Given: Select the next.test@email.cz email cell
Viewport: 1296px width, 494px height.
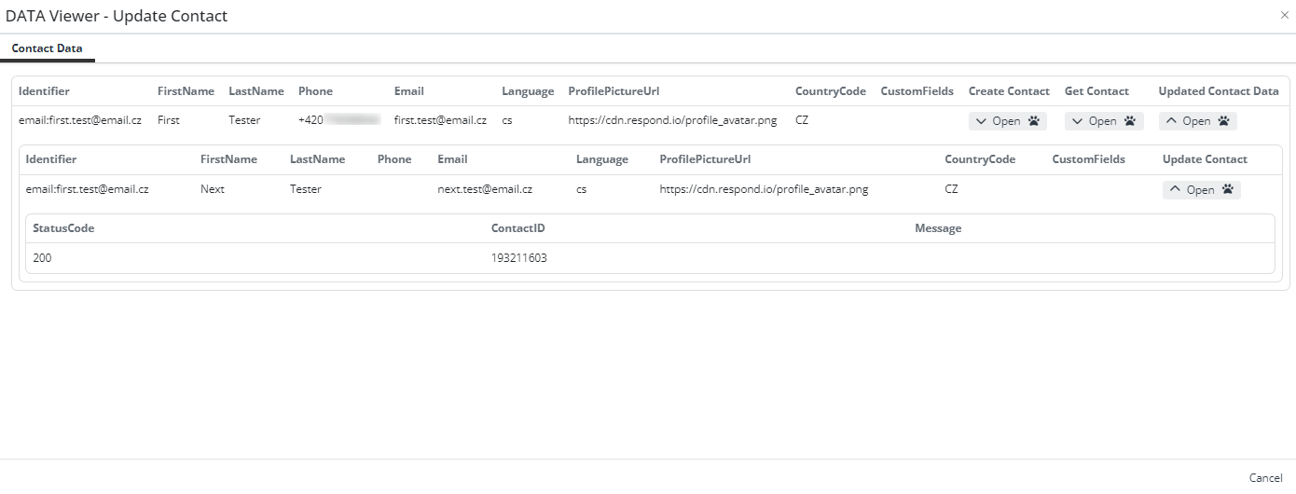Looking at the screenshot, I should (485, 189).
